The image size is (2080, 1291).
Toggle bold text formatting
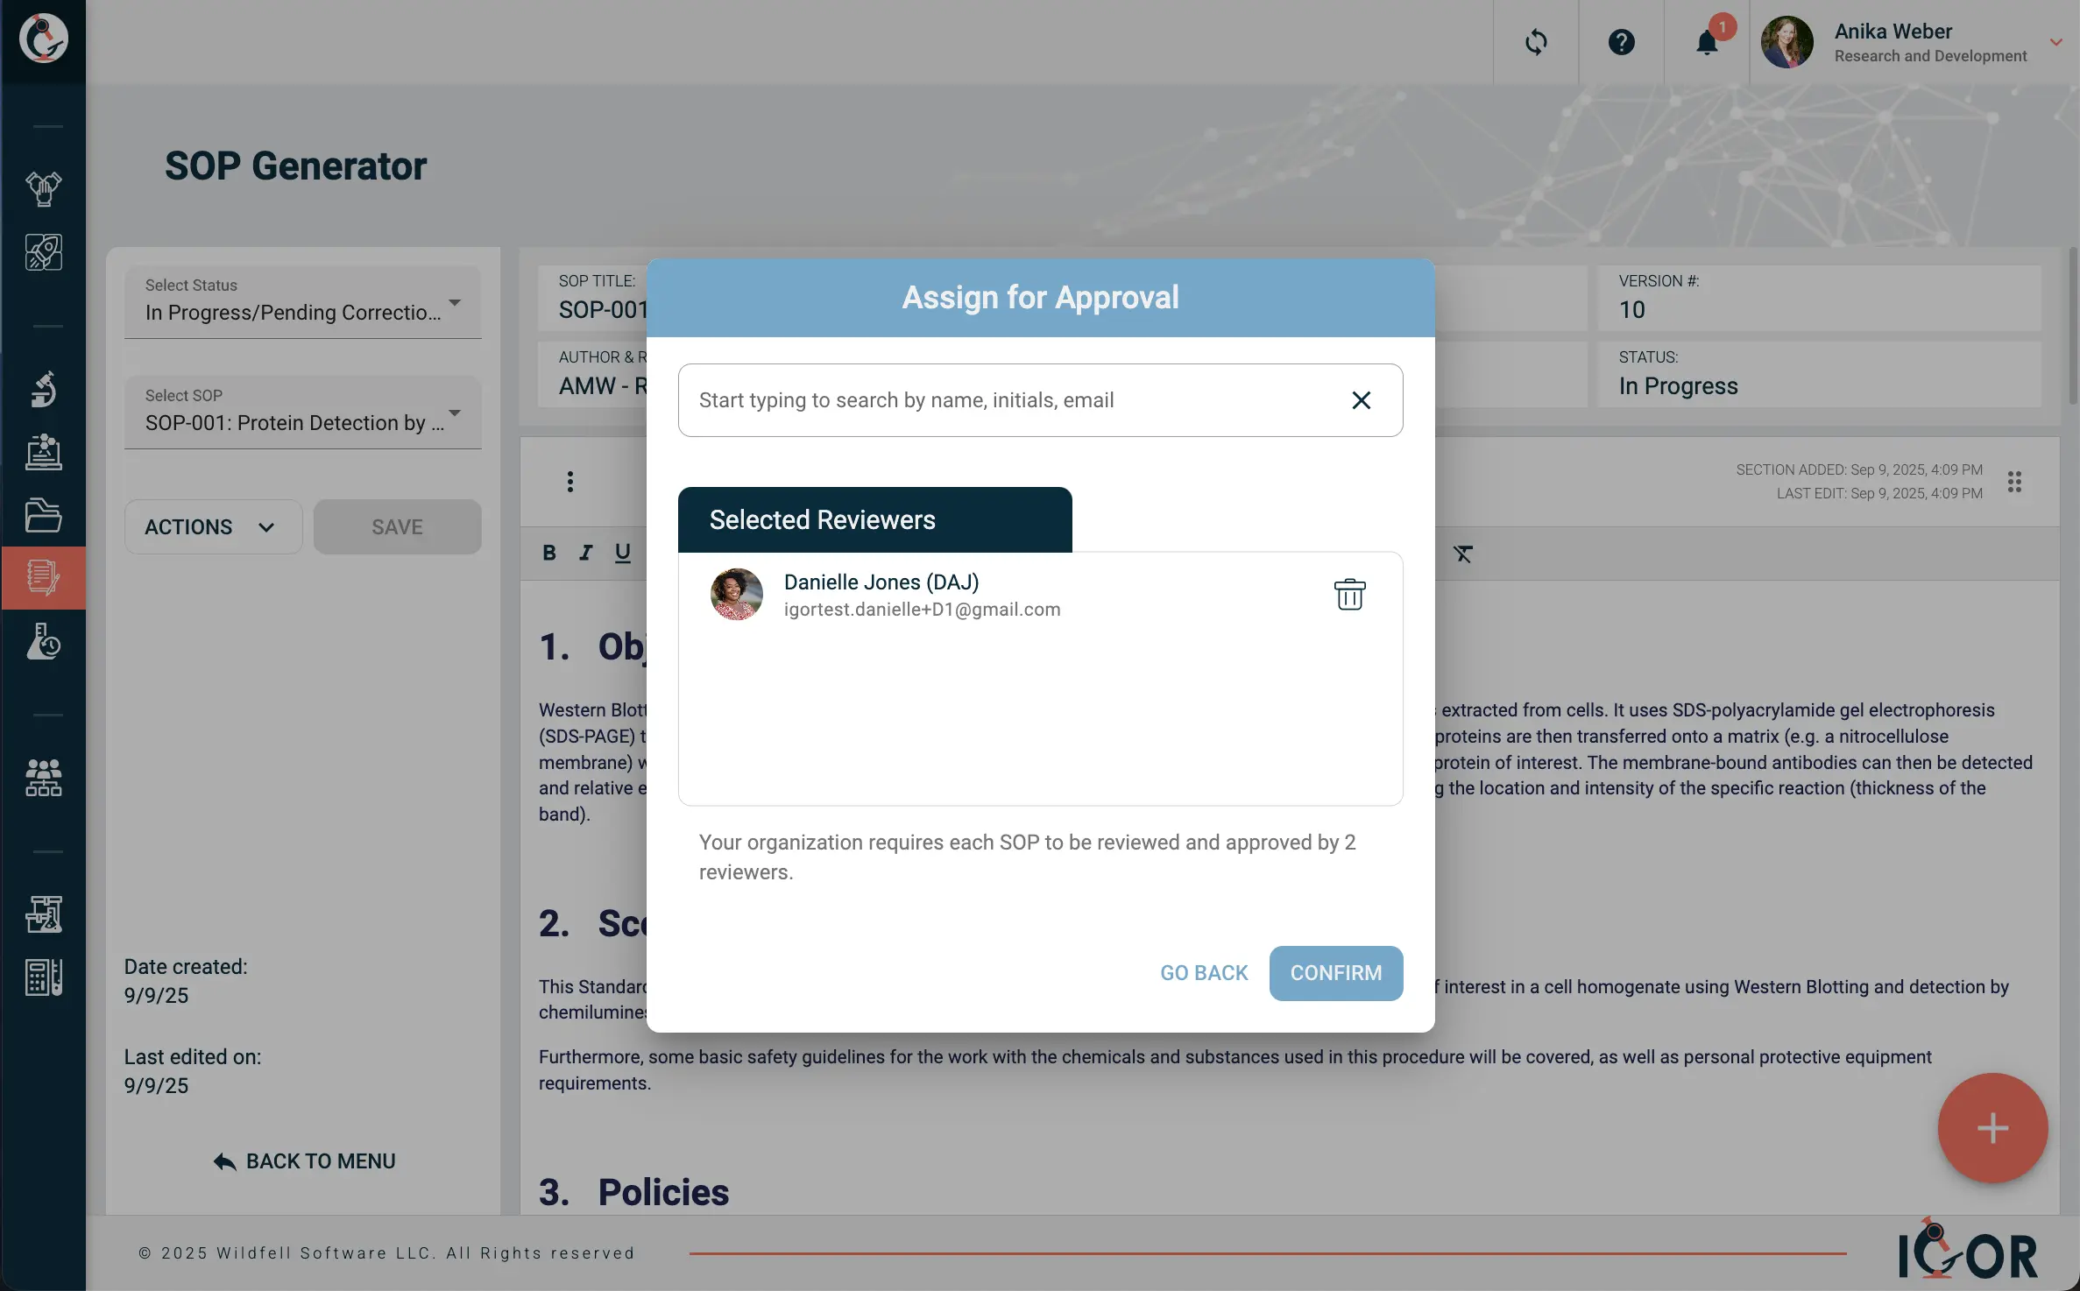pos(548,552)
